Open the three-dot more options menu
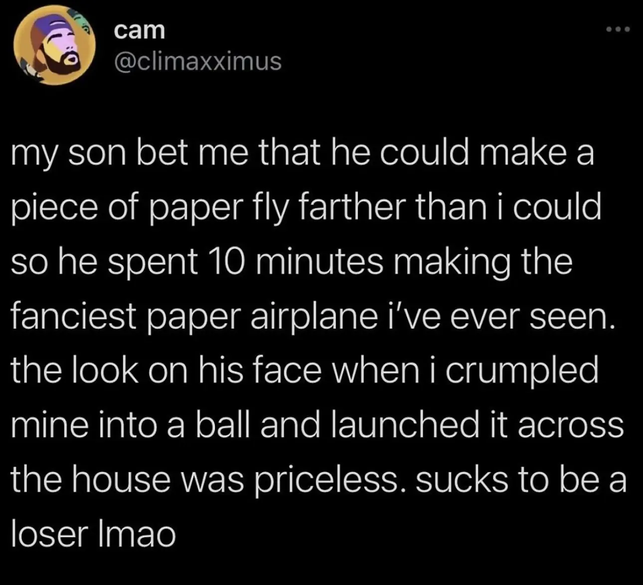This screenshot has height=585, width=643. tap(618, 30)
